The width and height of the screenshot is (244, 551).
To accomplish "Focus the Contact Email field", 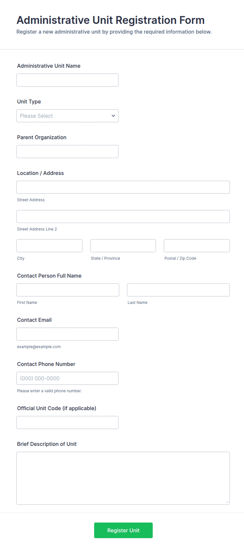I will [67, 334].
